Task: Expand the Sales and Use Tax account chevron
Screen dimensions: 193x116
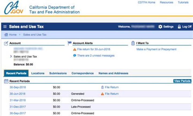Action: pos(11,56)
